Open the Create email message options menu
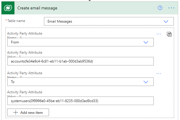The image size is (180, 120). point(171,8)
